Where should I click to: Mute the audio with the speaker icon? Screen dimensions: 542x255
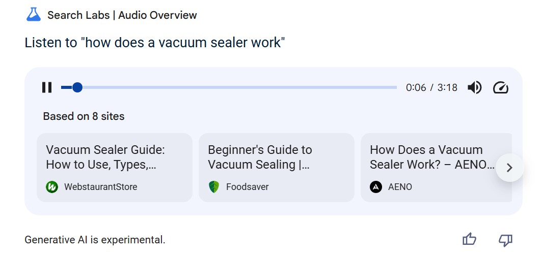point(474,87)
